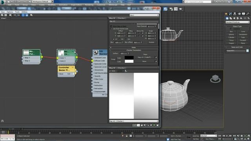Screen dimensions: 251x141
Task: Toggle Key Mode lock icon in status bar
Action: click(x=127, y=136)
